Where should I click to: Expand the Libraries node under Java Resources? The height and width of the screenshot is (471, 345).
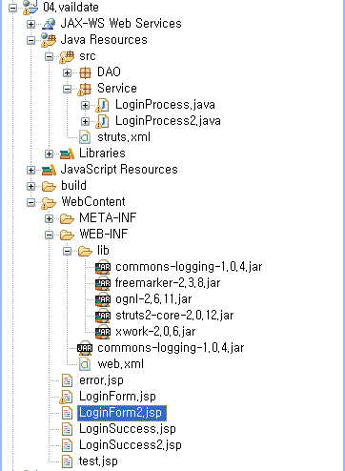click(x=49, y=154)
